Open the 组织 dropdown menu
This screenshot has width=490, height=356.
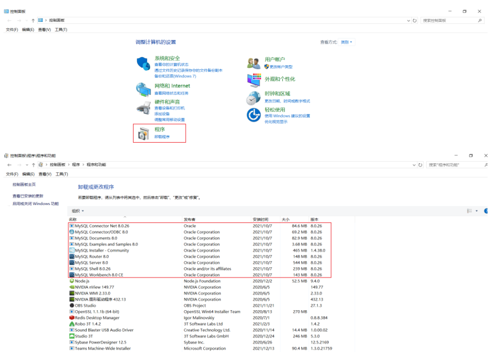point(78,211)
